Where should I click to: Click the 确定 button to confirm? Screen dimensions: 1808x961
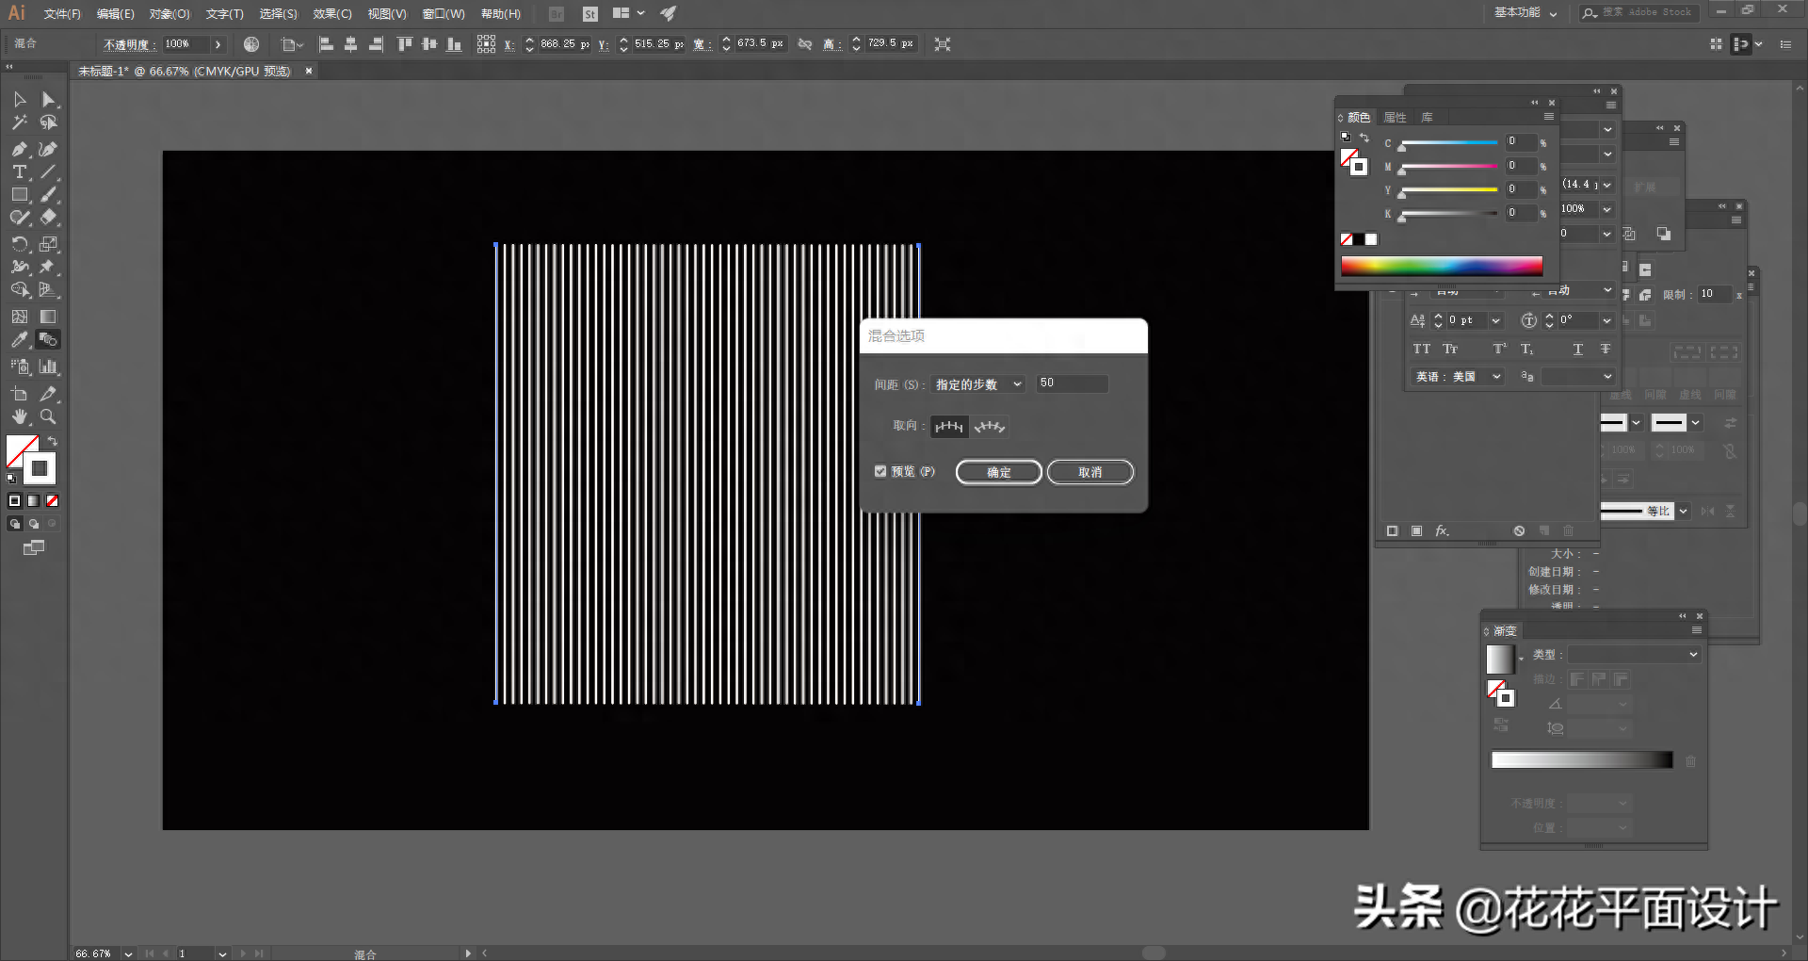998,472
